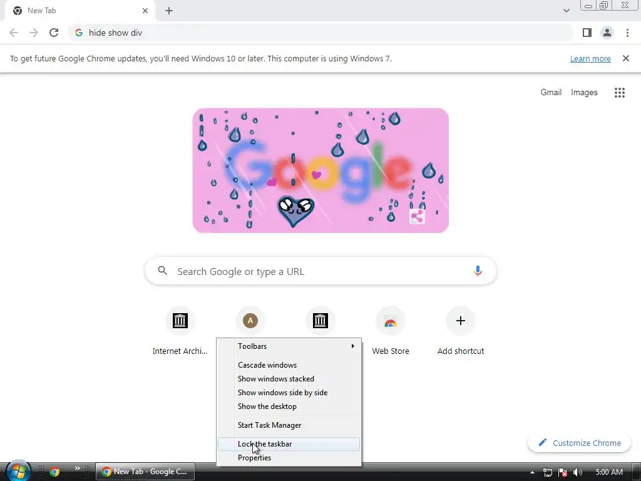Share the Google doodle
This screenshot has width=641, height=481.
pyautogui.click(x=417, y=216)
